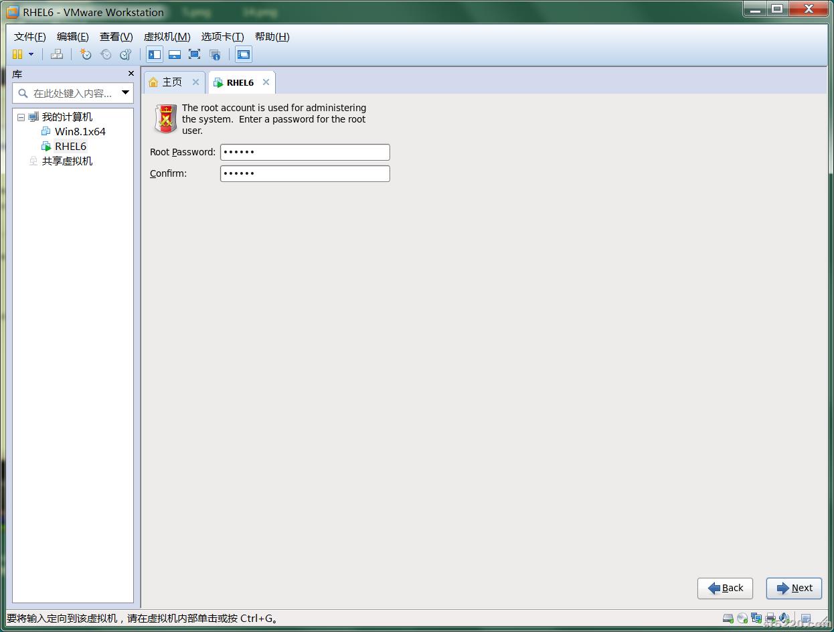This screenshot has height=632, width=834.
Task: Close the 库 library panel
Action: [x=131, y=74]
